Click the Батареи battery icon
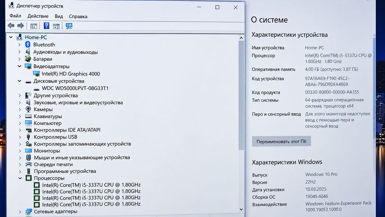 tap(28, 59)
